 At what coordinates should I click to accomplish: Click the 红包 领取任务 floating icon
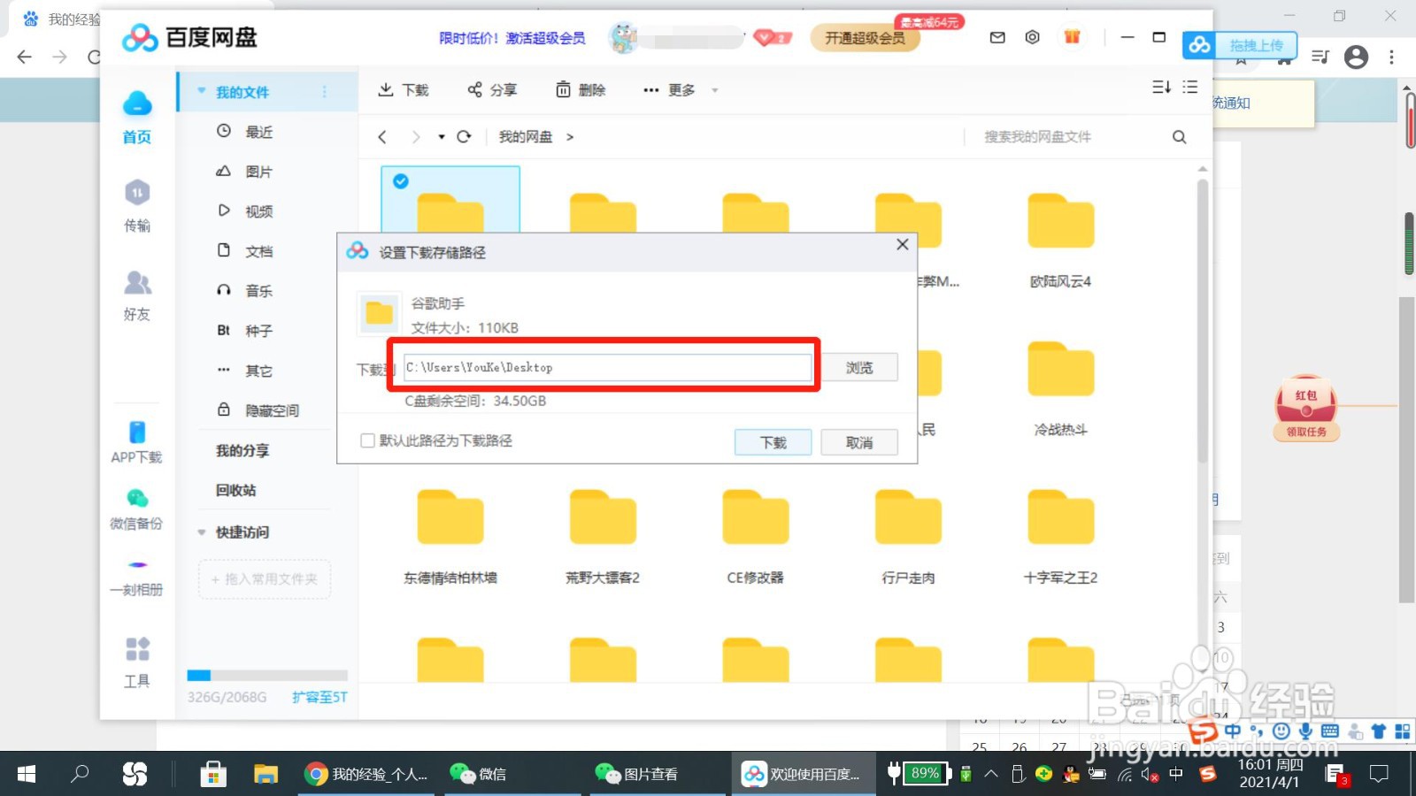tap(1306, 408)
